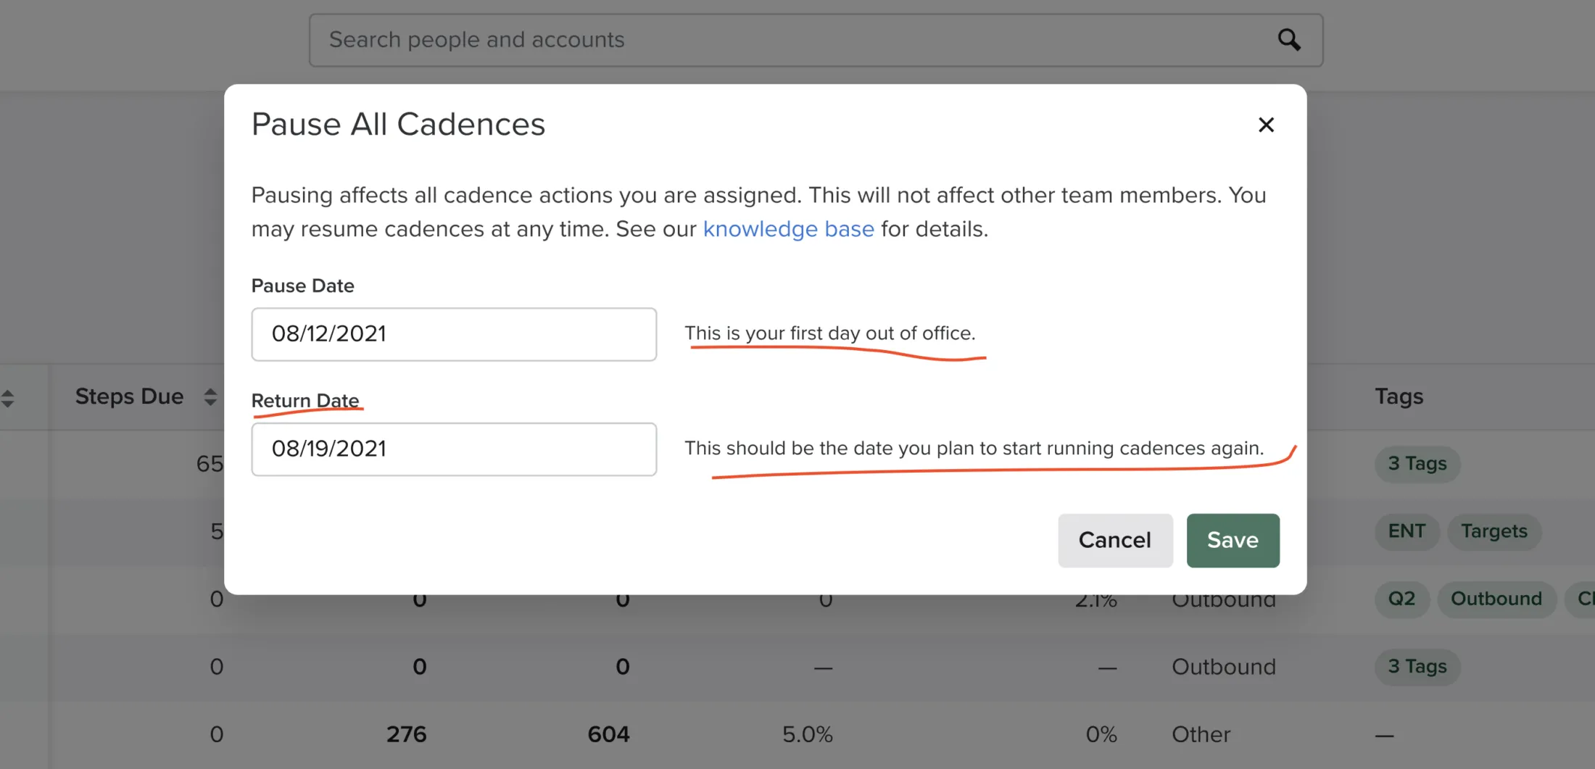The width and height of the screenshot is (1595, 769).
Task: Choose the Targets tag
Action: point(1493,531)
